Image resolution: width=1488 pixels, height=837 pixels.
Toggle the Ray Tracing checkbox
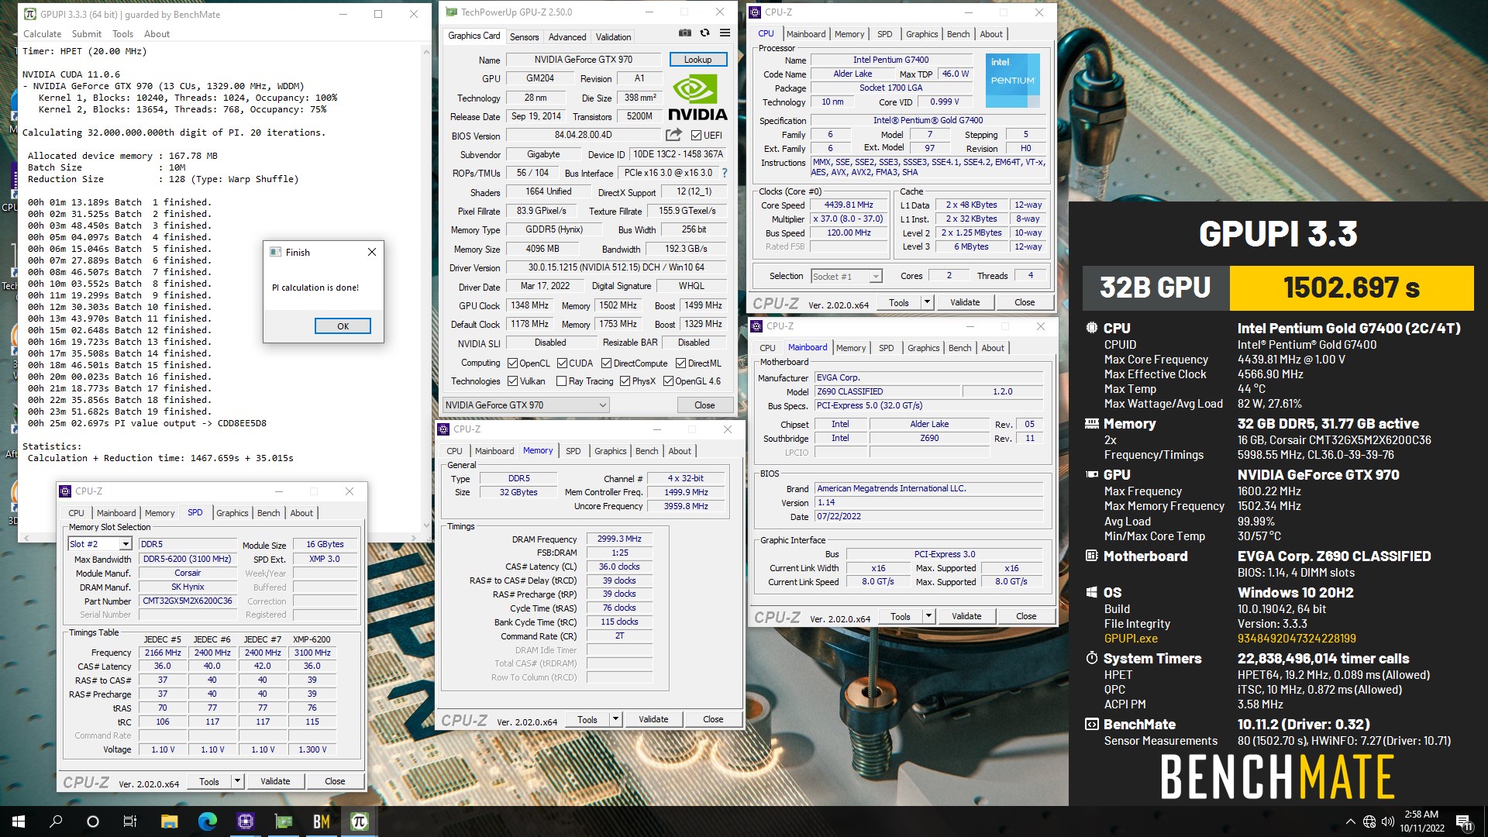pyautogui.click(x=561, y=381)
